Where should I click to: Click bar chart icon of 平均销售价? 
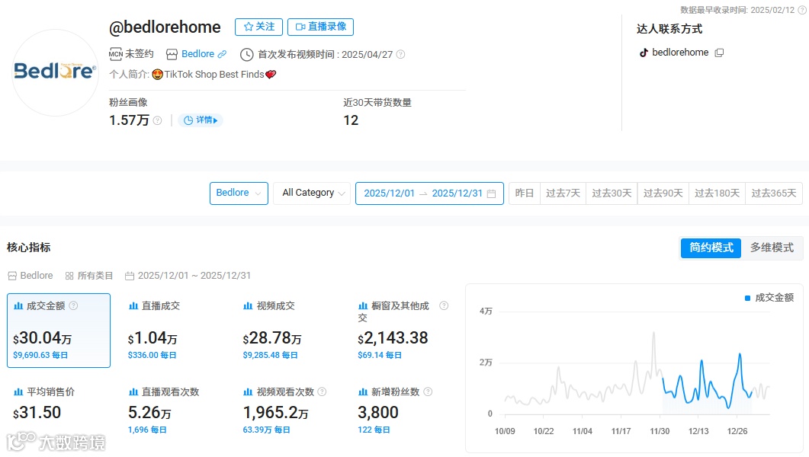coord(18,392)
